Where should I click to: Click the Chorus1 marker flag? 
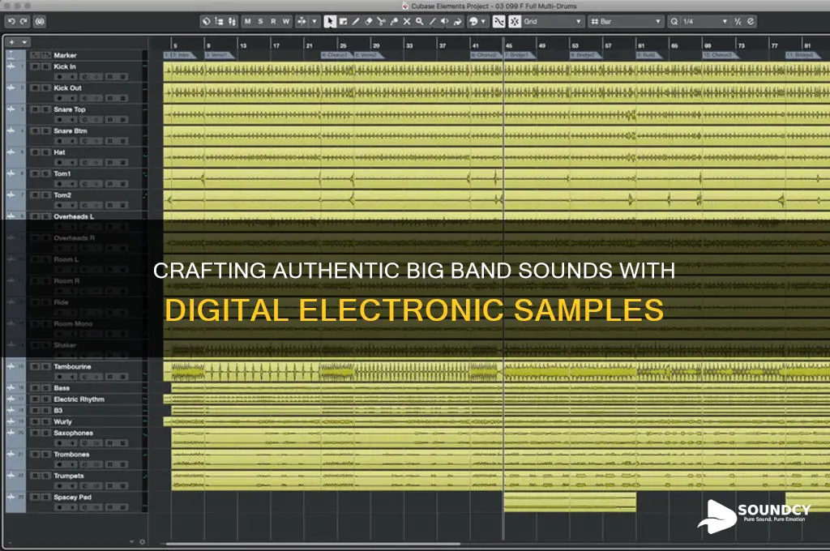coord(336,55)
